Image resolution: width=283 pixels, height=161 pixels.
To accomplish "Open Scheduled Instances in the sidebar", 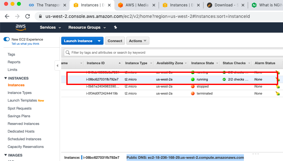I will [x=24, y=139].
